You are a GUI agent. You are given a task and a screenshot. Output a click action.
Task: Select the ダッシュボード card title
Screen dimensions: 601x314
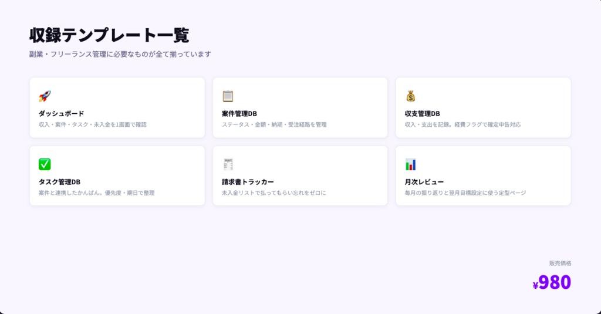pos(61,113)
